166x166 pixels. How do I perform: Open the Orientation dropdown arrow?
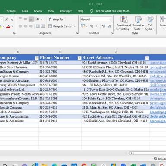coord(41,19)
